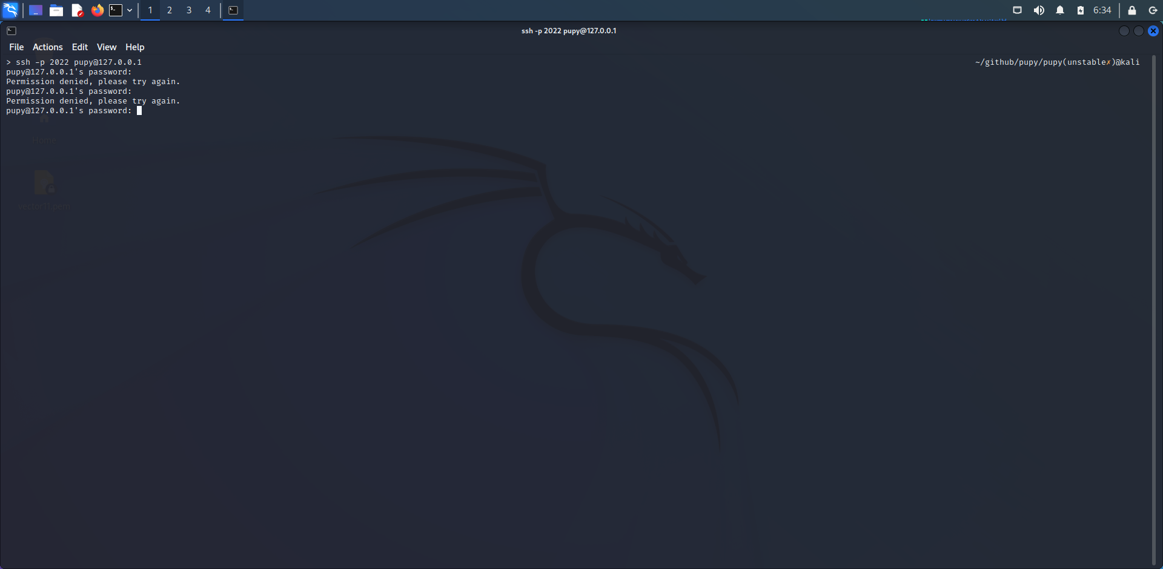Click the show desktop icon in panel
1163x569 pixels.
point(36,10)
